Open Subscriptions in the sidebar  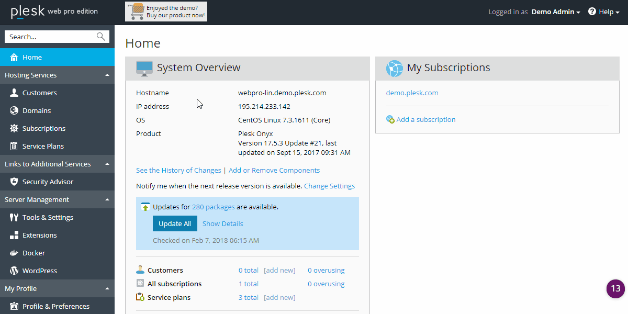(x=57, y=128)
